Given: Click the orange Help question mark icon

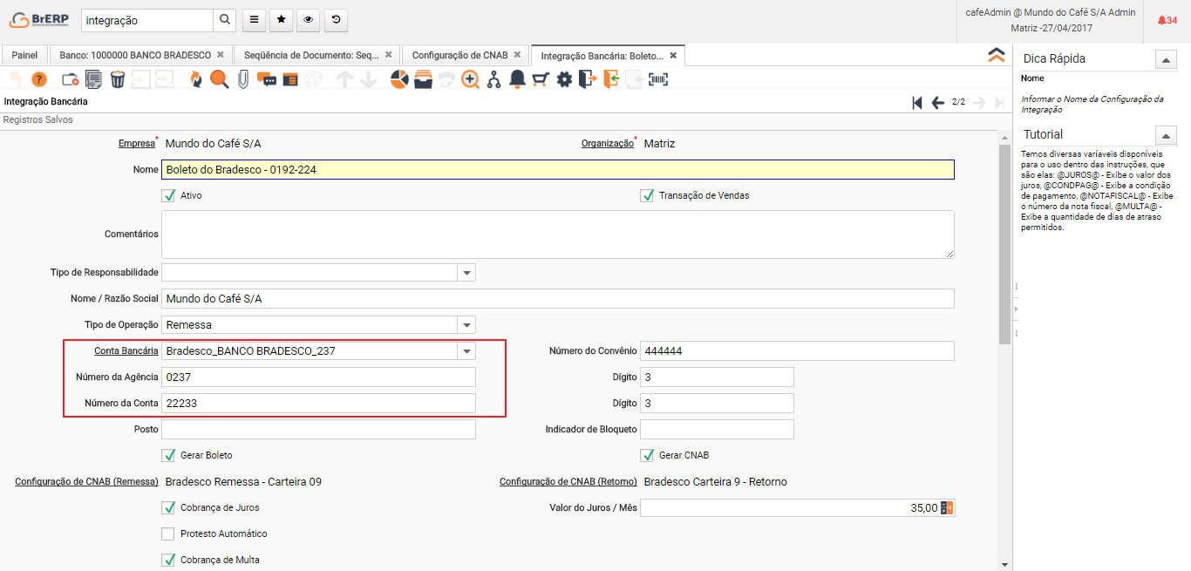Looking at the screenshot, I should (38, 79).
